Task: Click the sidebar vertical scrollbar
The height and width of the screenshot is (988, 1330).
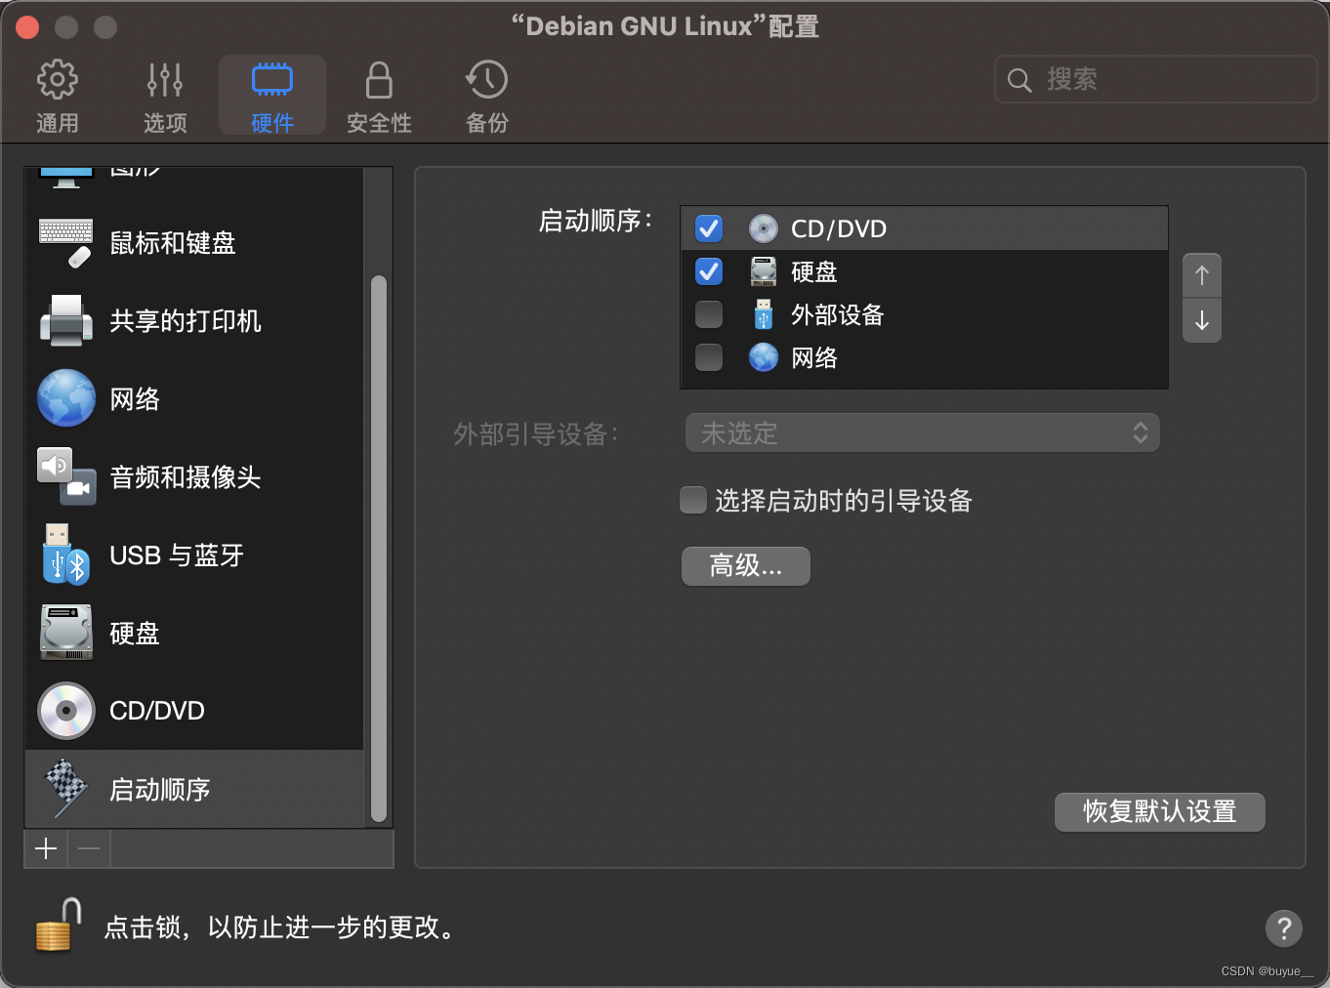Action: coord(379,549)
